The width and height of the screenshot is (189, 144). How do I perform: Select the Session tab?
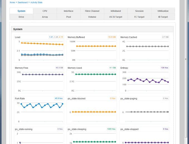click(139, 11)
